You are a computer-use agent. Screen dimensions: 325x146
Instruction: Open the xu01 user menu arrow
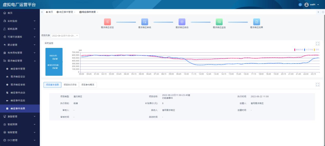(318, 5)
